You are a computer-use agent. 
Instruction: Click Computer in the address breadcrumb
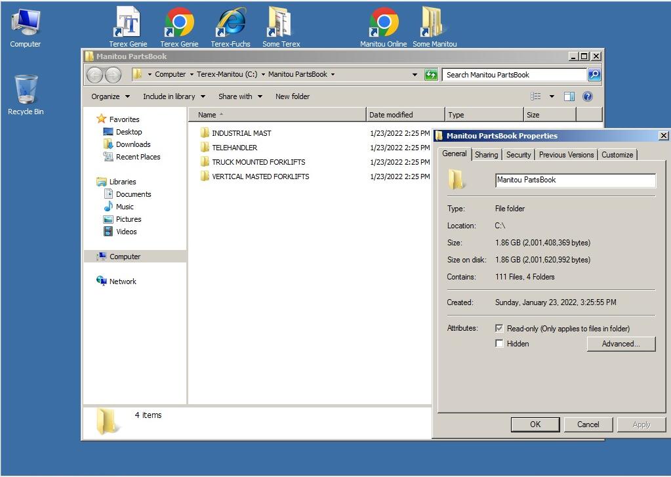pyautogui.click(x=170, y=74)
